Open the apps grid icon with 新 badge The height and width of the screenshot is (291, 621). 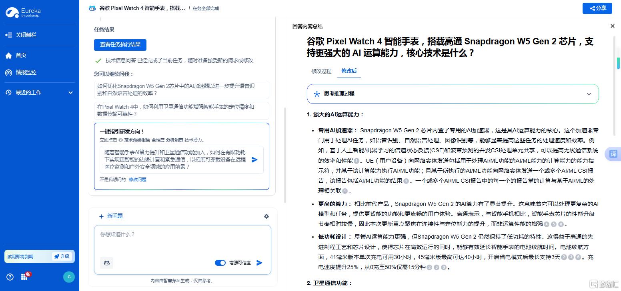tap(24, 277)
